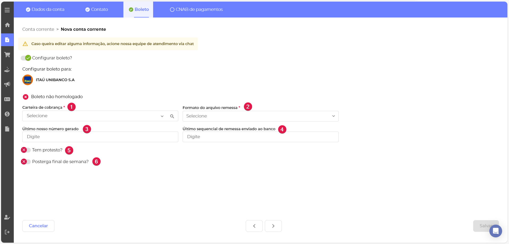The width and height of the screenshot is (509, 244).
Task: Open the chat support bubble
Action: 495,231
